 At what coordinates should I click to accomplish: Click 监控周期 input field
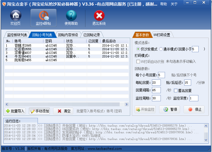(156, 98)
